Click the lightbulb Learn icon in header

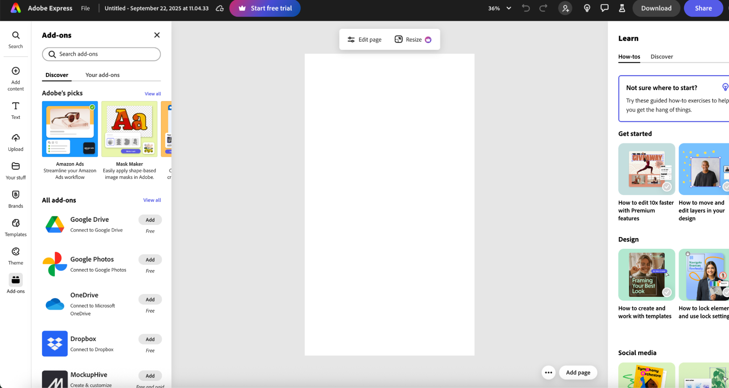click(x=587, y=8)
